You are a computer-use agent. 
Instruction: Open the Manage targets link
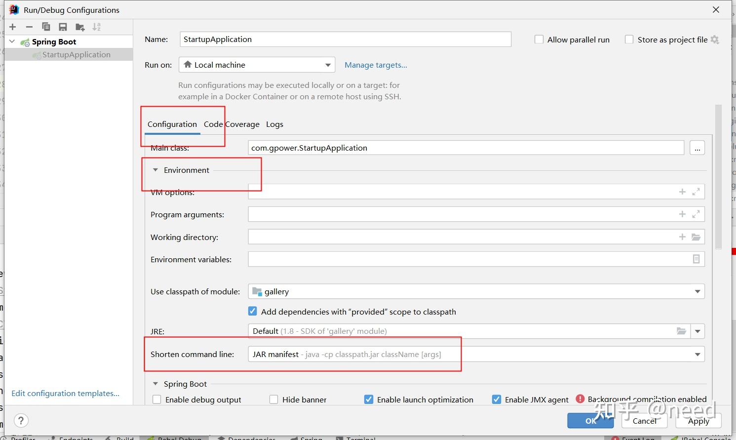pos(376,65)
